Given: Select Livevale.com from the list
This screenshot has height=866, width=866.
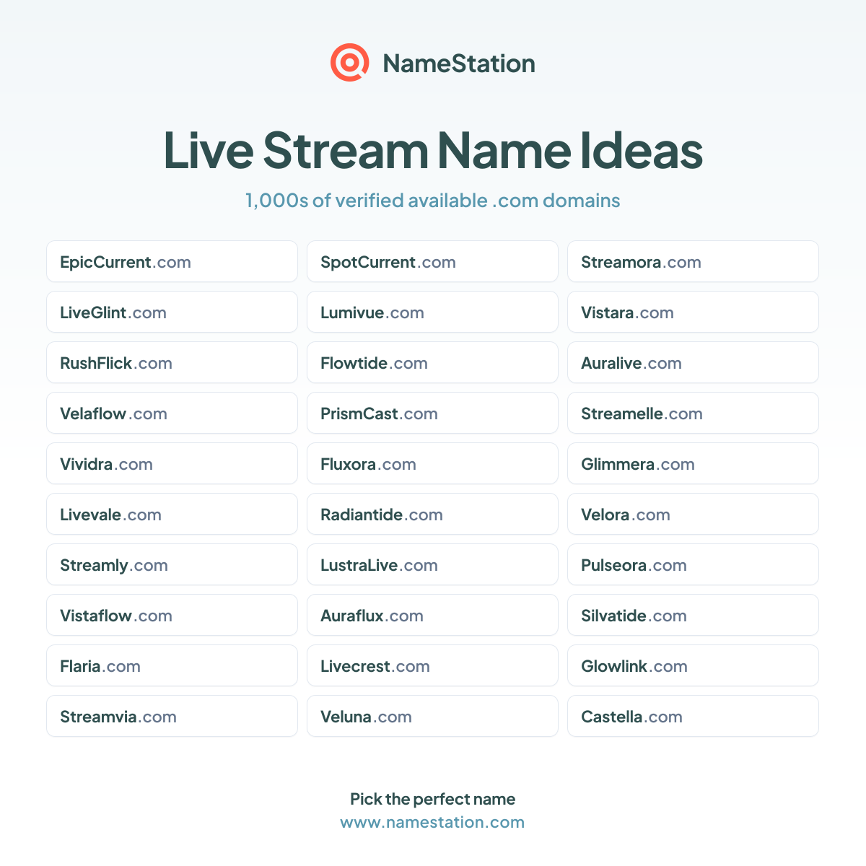Looking at the screenshot, I should [x=172, y=514].
